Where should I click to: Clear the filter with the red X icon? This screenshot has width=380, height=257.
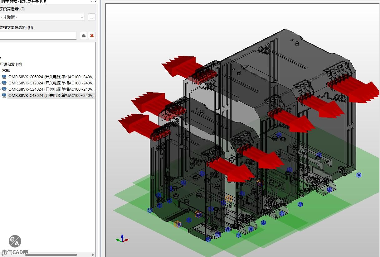[92, 36]
